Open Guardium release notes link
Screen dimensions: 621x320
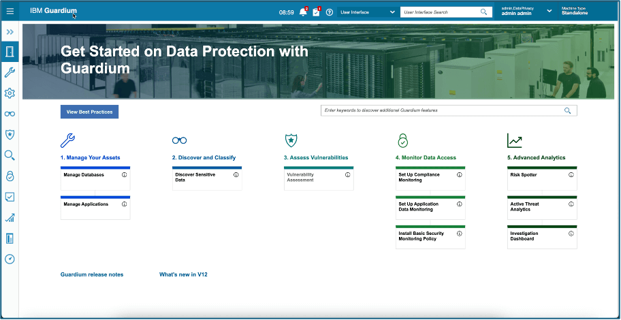pos(92,274)
